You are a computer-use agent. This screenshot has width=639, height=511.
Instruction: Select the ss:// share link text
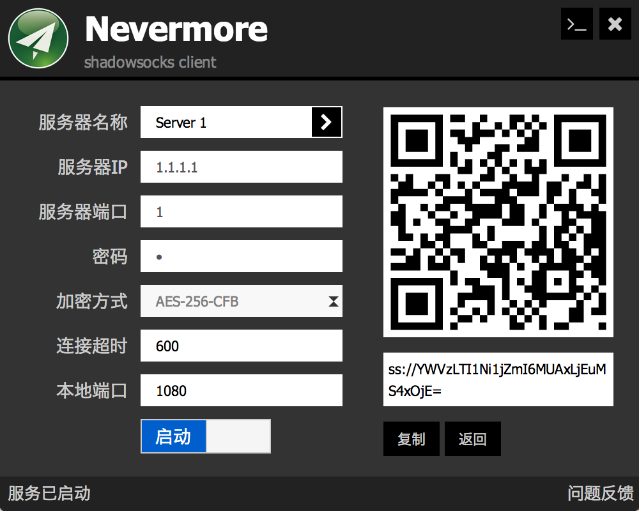pyautogui.click(x=498, y=379)
